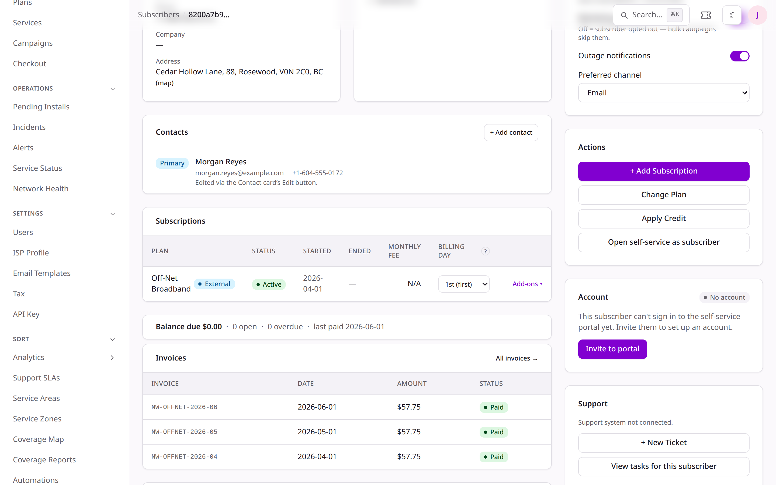Click the billing day help question icon
This screenshot has height=485, width=776.
pos(485,251)
